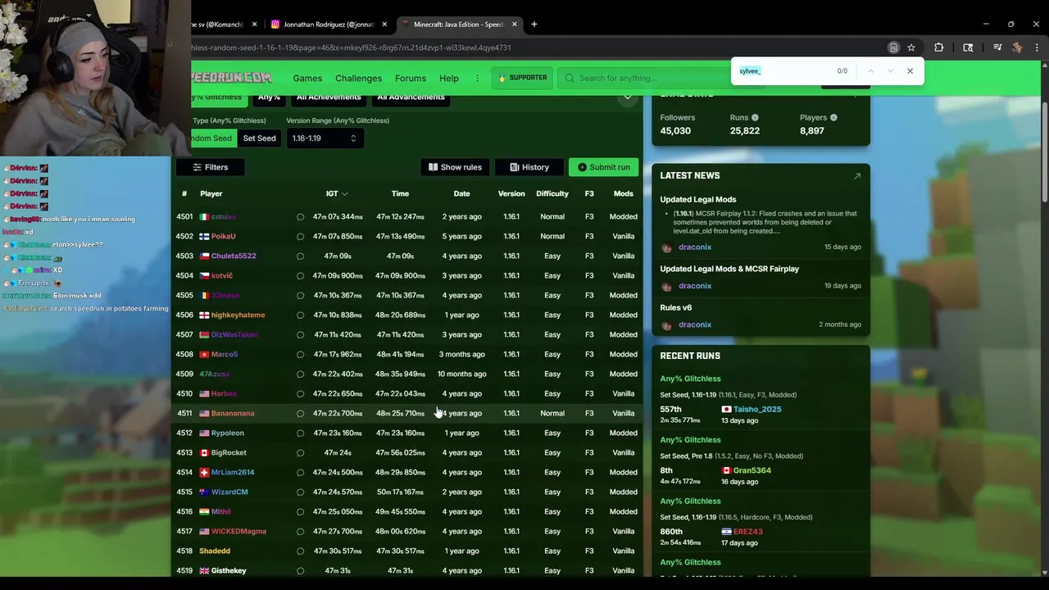This screenshot has width=1049, height=590.
Task: Select run circle for Bunananana row
Action: pos(300,414)
